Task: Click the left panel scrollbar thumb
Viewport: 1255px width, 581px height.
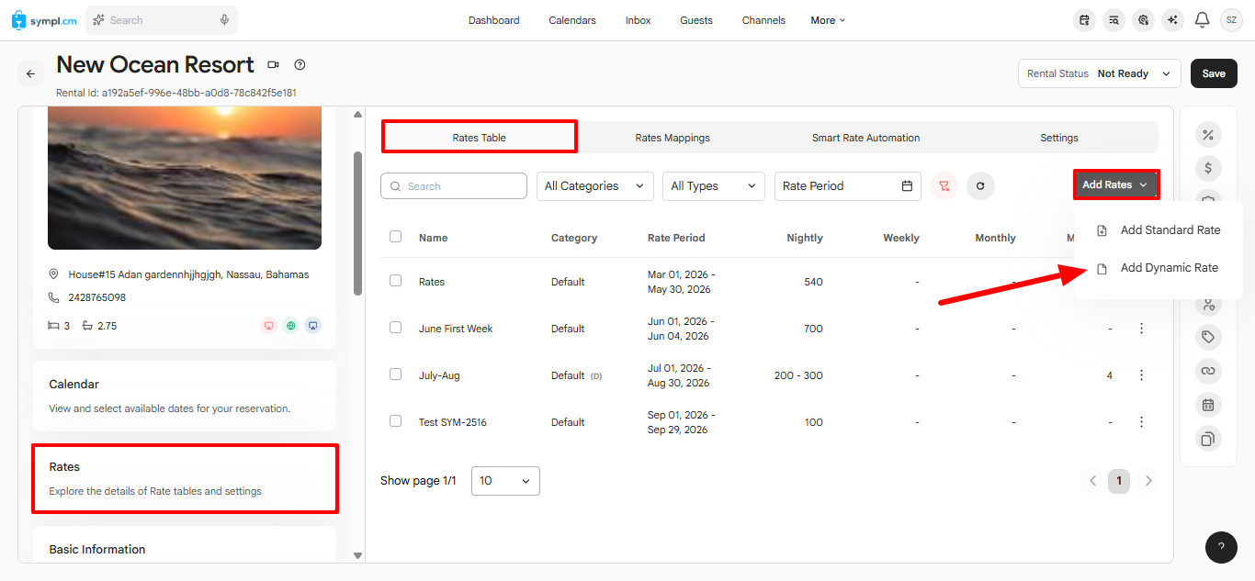Action: pos(358,223)
